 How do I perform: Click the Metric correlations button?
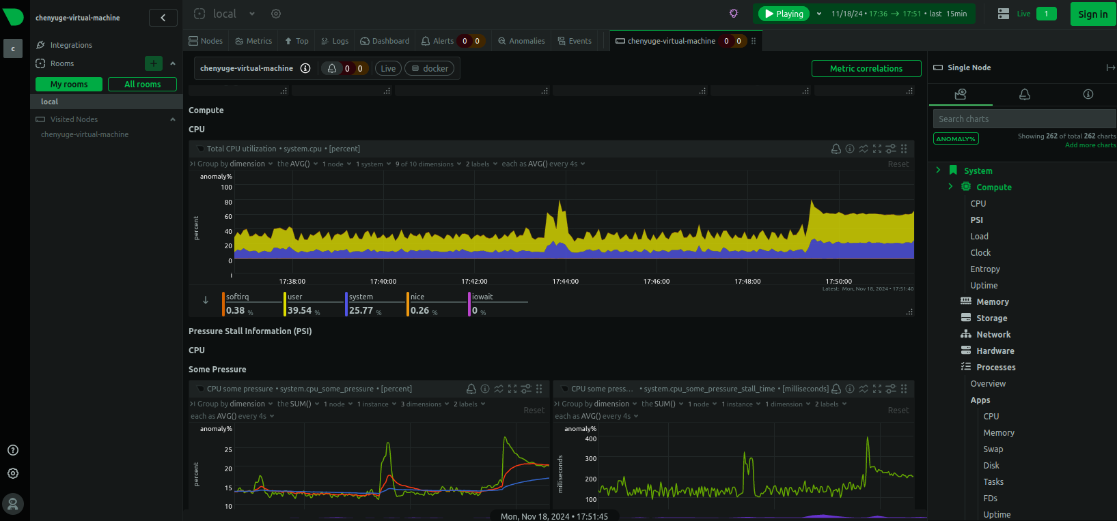tap(866, 68)
